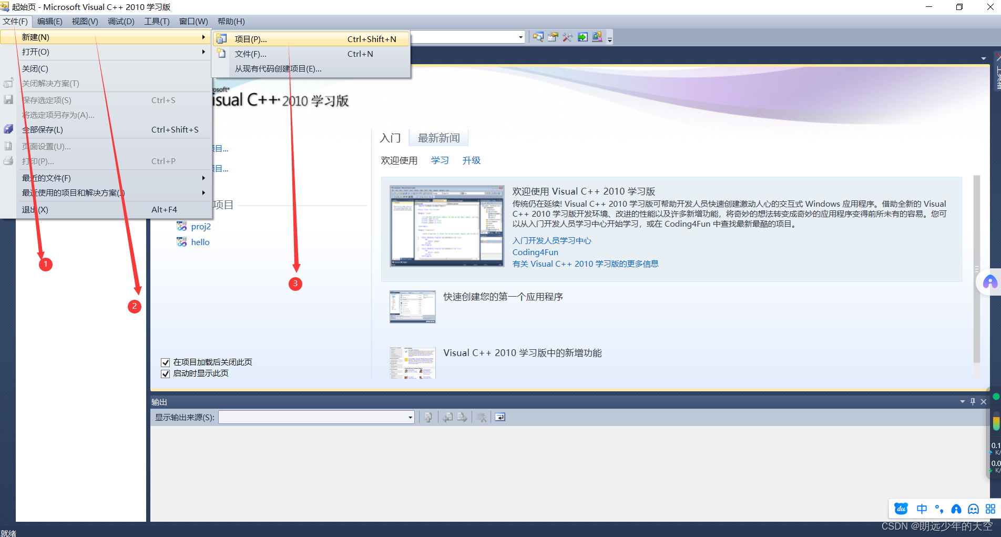Click the Find Message in Code output icon

[x=428, y=417]
